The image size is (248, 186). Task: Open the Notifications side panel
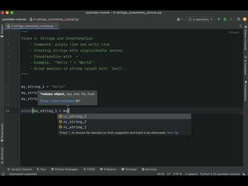click(x=245, y=91)
